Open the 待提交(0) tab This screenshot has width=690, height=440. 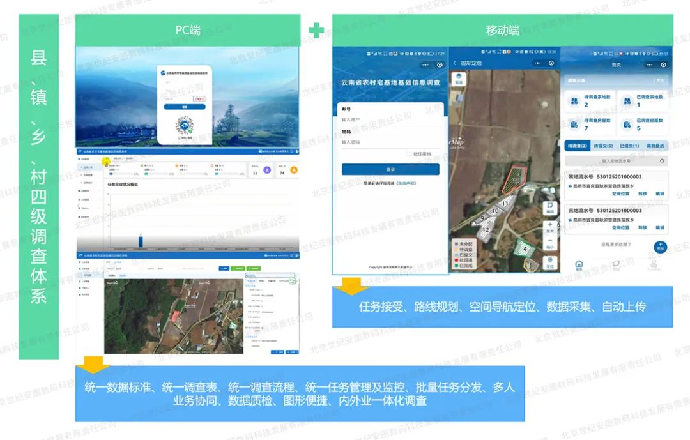tap(603, 146)
